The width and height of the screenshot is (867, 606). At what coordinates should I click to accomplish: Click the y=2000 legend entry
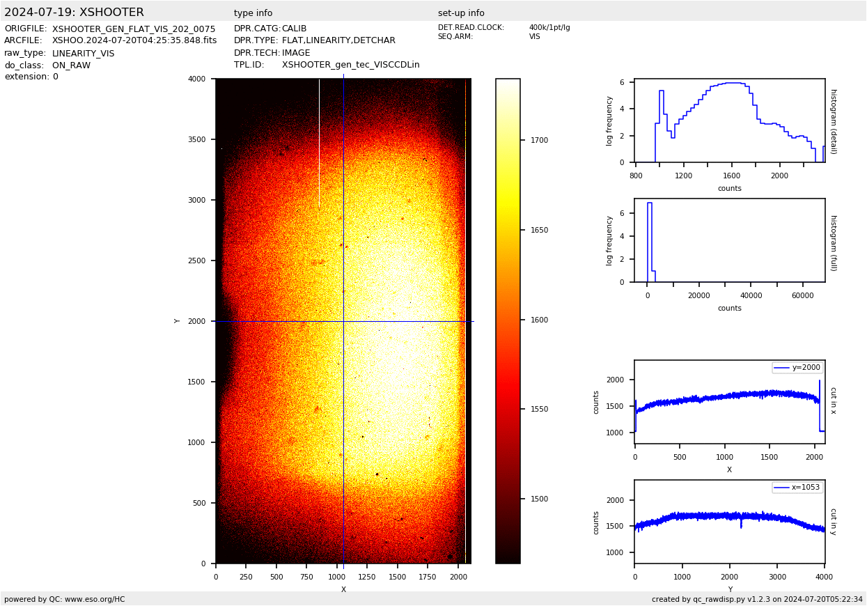pyautogui.click(x=797, y=368)
